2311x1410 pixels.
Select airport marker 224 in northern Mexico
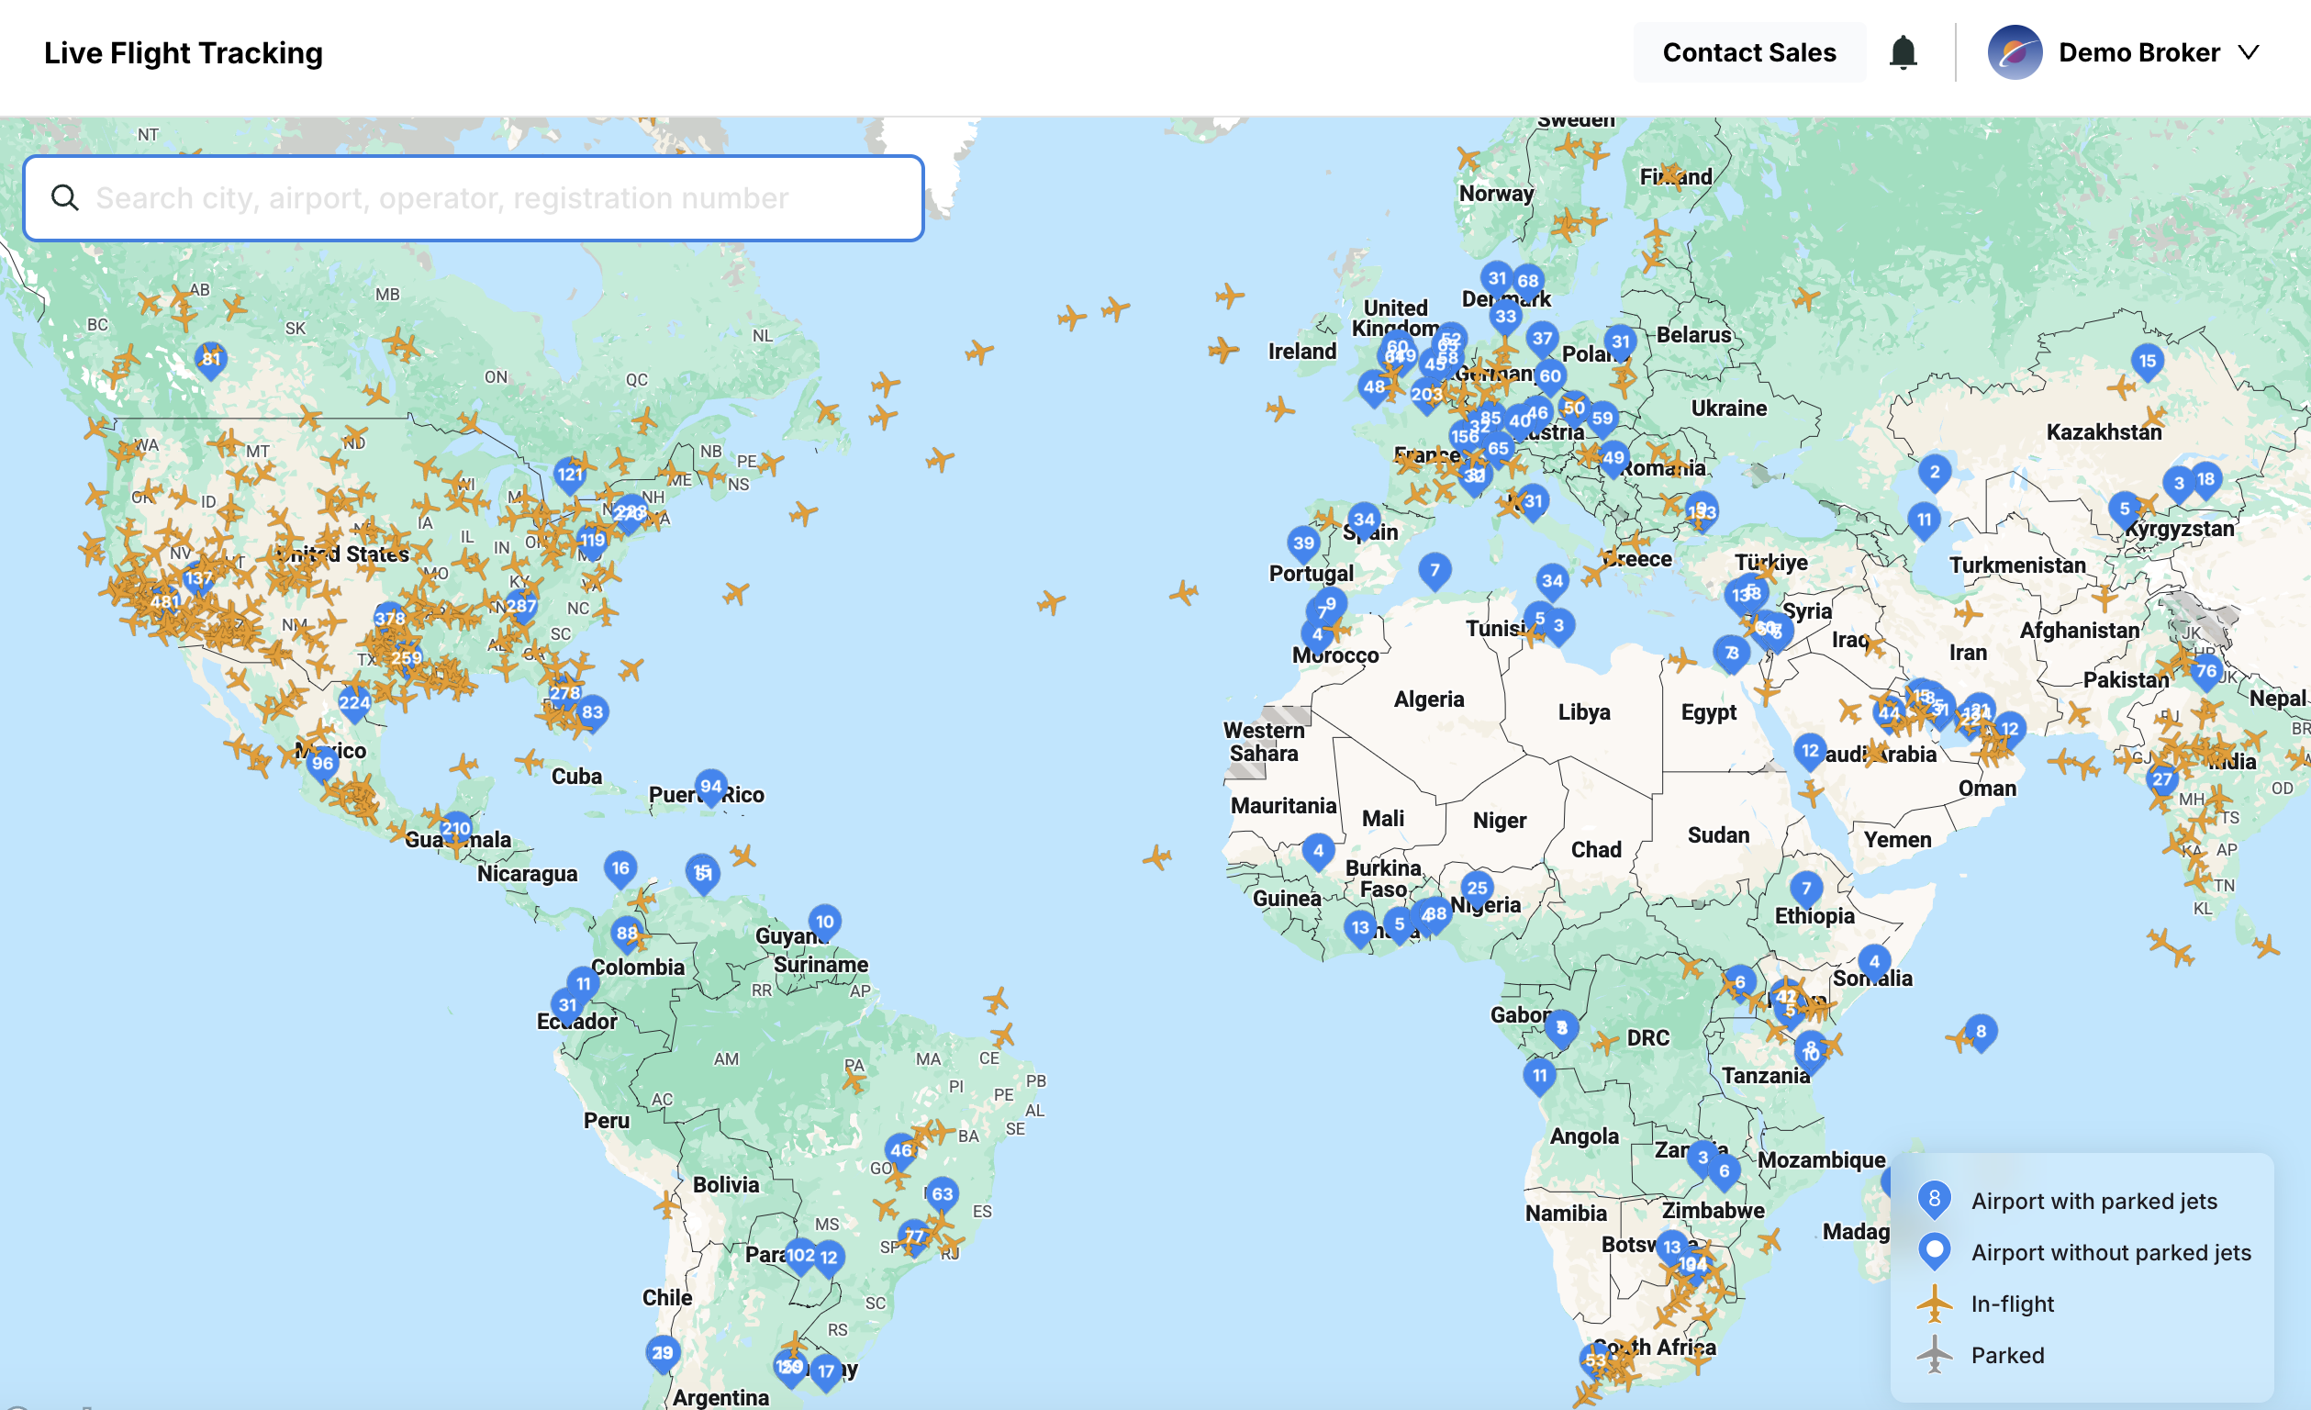coord(354,704)
